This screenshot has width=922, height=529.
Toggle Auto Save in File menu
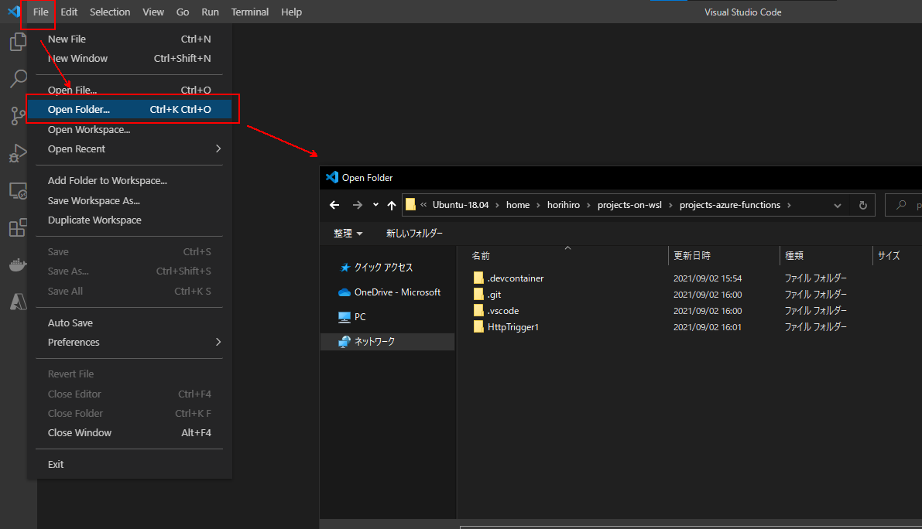tap(129, 323)
